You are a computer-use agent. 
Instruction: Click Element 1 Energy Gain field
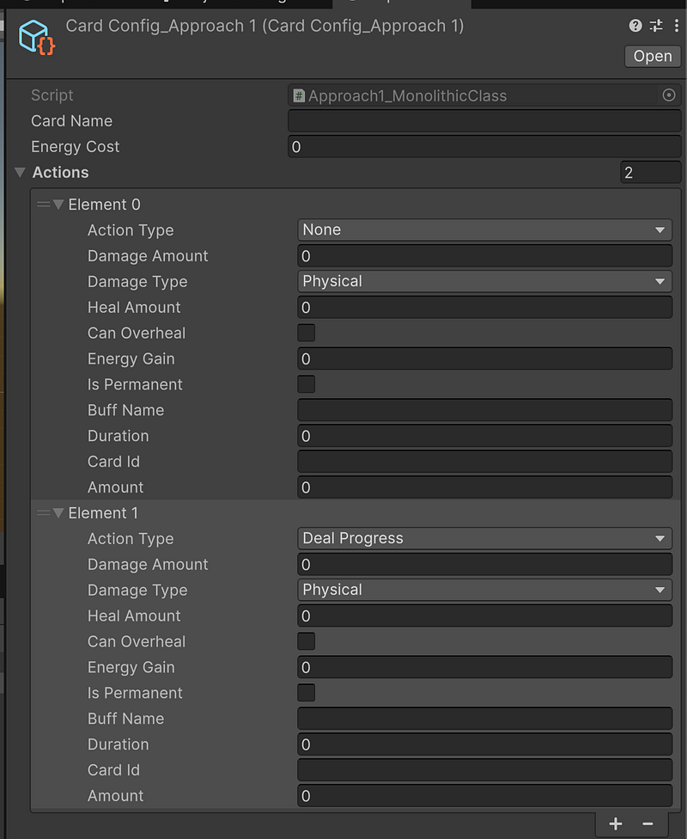[x=484, y=667]
